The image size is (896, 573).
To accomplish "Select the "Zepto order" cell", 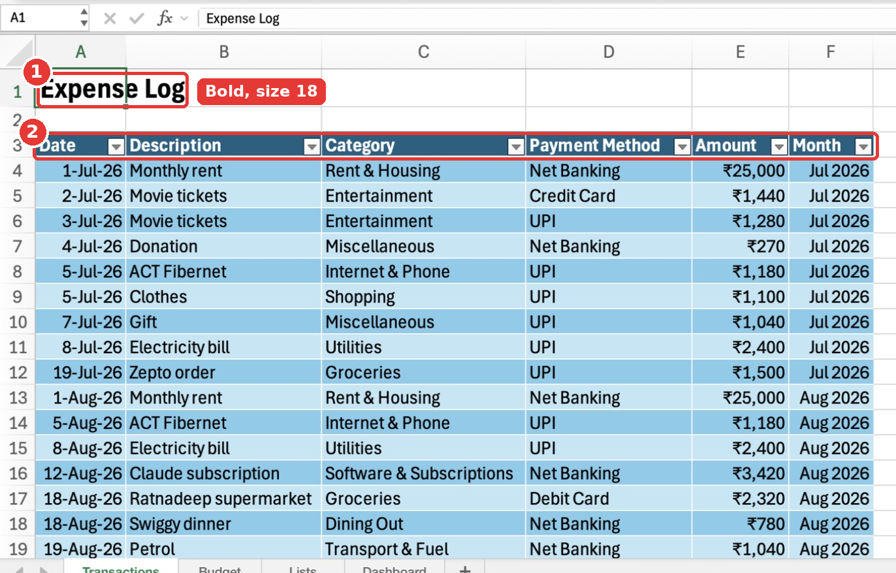I will [x=224, y=373].
